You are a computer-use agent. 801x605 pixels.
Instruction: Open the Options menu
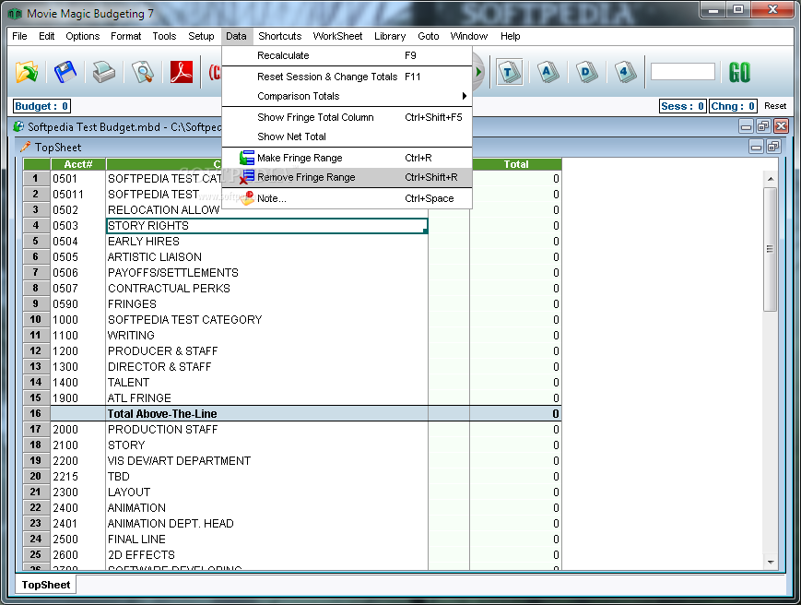pyautogui.click(x=83, y=36)
